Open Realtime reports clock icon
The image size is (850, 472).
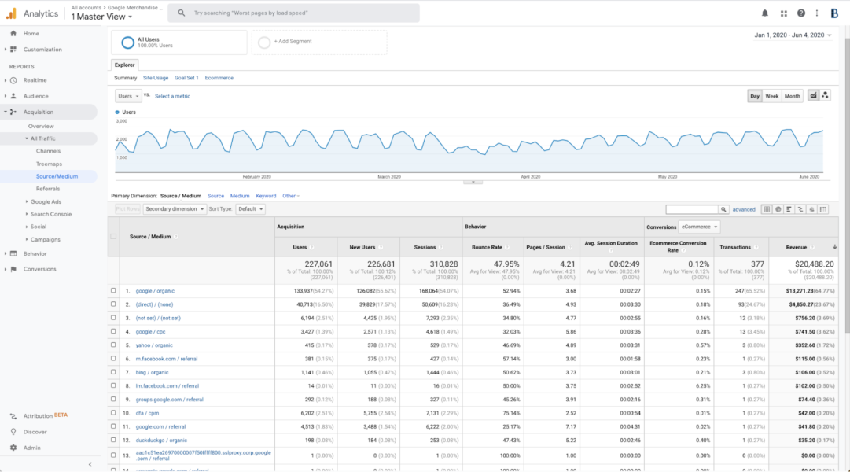[x=13, y=80]
